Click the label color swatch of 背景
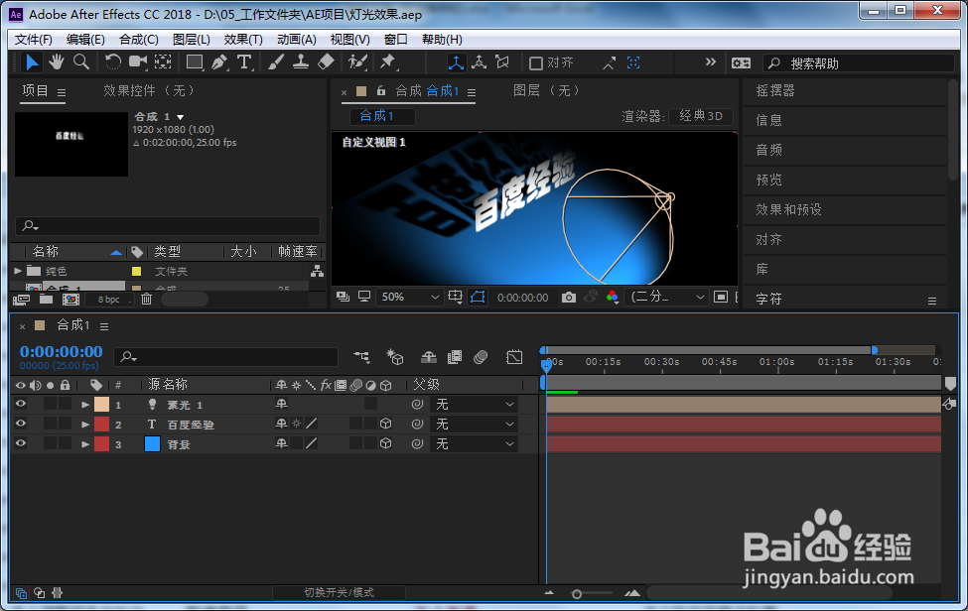The height and width of the screenshot is (611, 968). point(101,444)
